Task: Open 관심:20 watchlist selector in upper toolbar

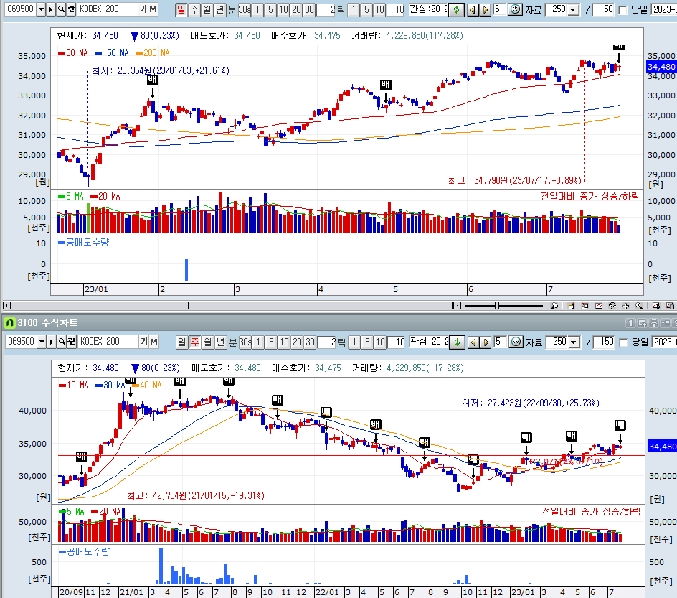Action: coord(428,9)
